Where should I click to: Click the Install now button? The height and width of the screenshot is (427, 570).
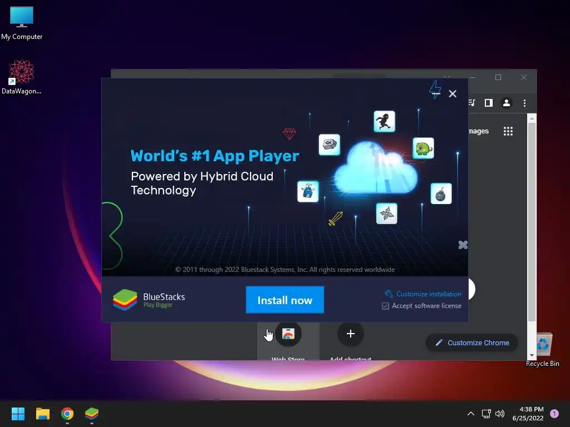tap(284, 300)
